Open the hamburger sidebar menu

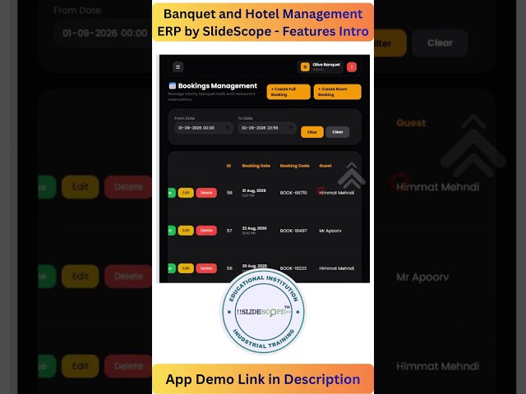178,67
